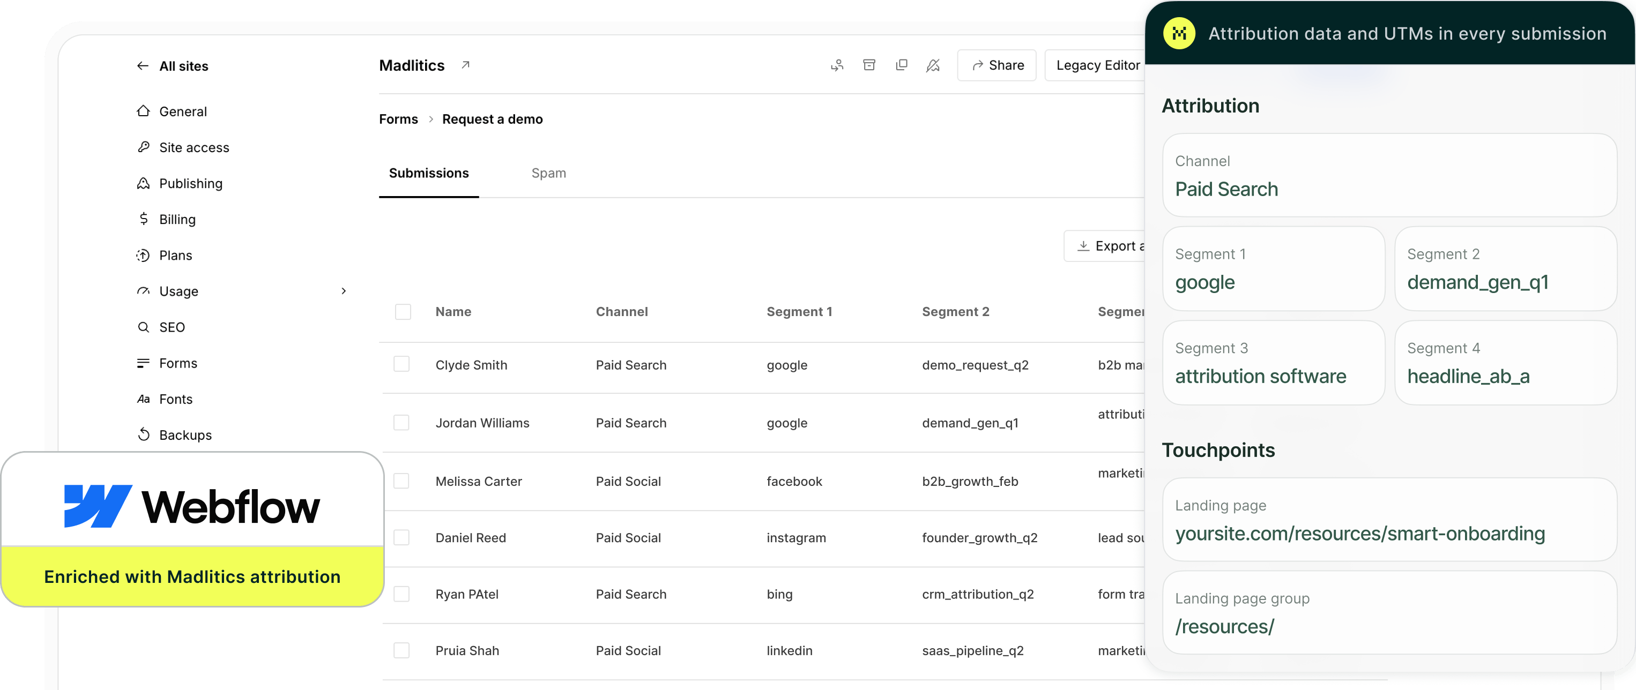Select the Jordan Williams row checkbox
The width and height of the screenshot is (1636, 690).
click(401, 423)
